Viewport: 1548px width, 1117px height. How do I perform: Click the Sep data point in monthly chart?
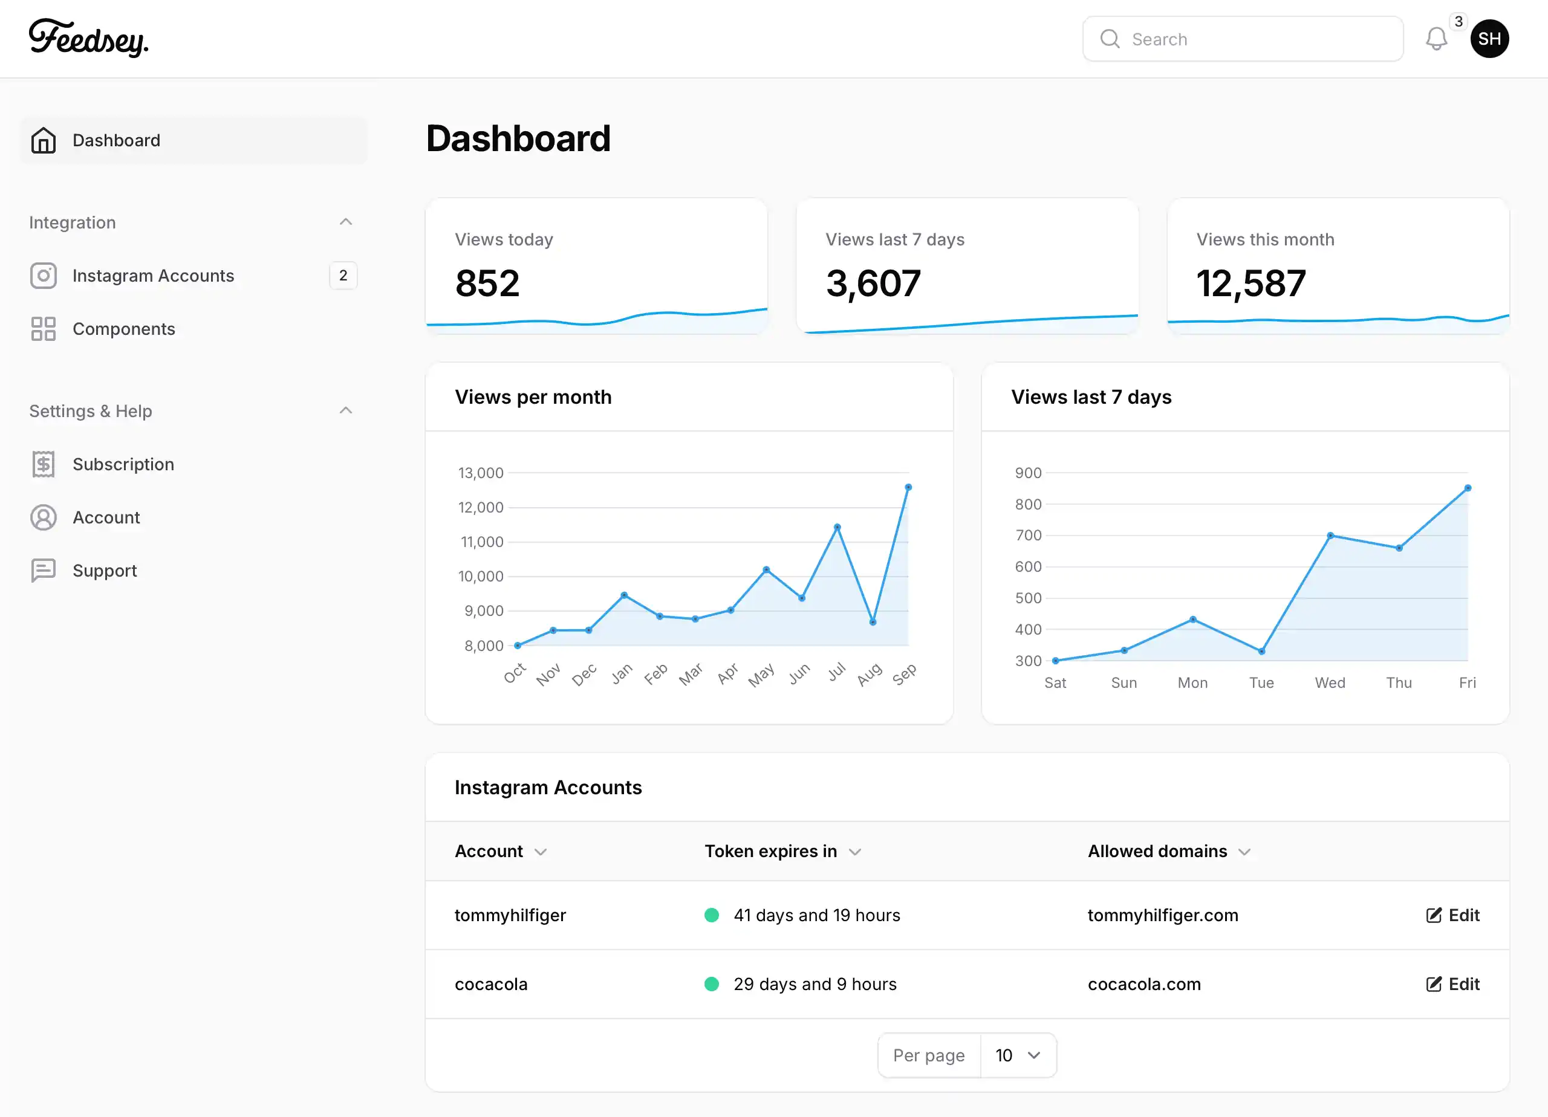(x=908, y=487)
